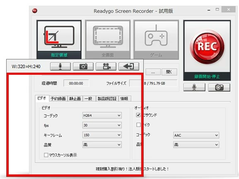The image size is (239, 179).
Task: Open the ビデオ tab
Action: [x=42, y=98]
